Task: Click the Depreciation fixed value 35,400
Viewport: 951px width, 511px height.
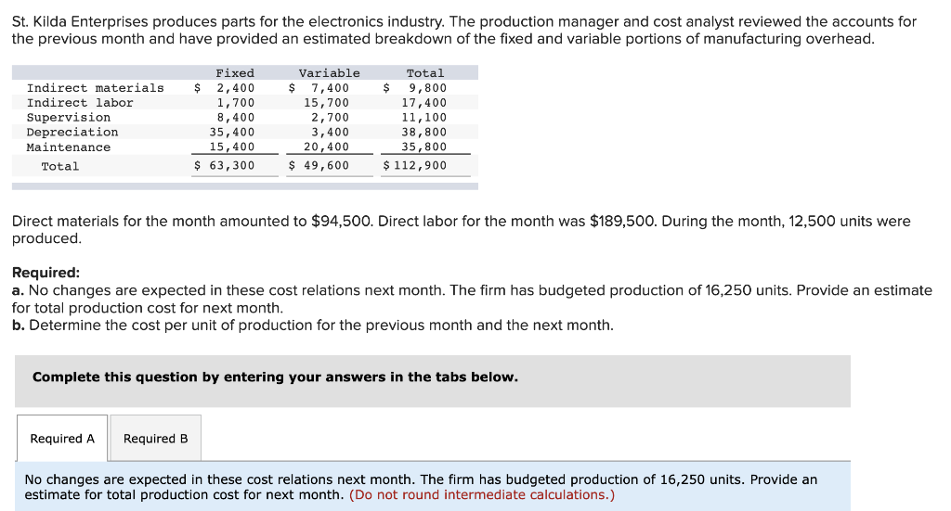Action: coord(232,132)
